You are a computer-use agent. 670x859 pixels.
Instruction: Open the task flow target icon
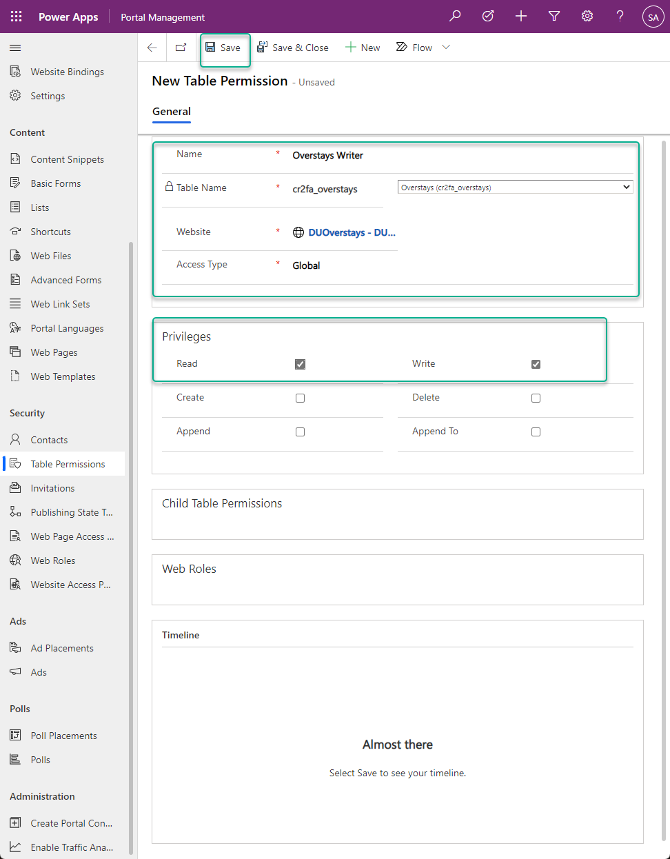[x=488, y=16]
